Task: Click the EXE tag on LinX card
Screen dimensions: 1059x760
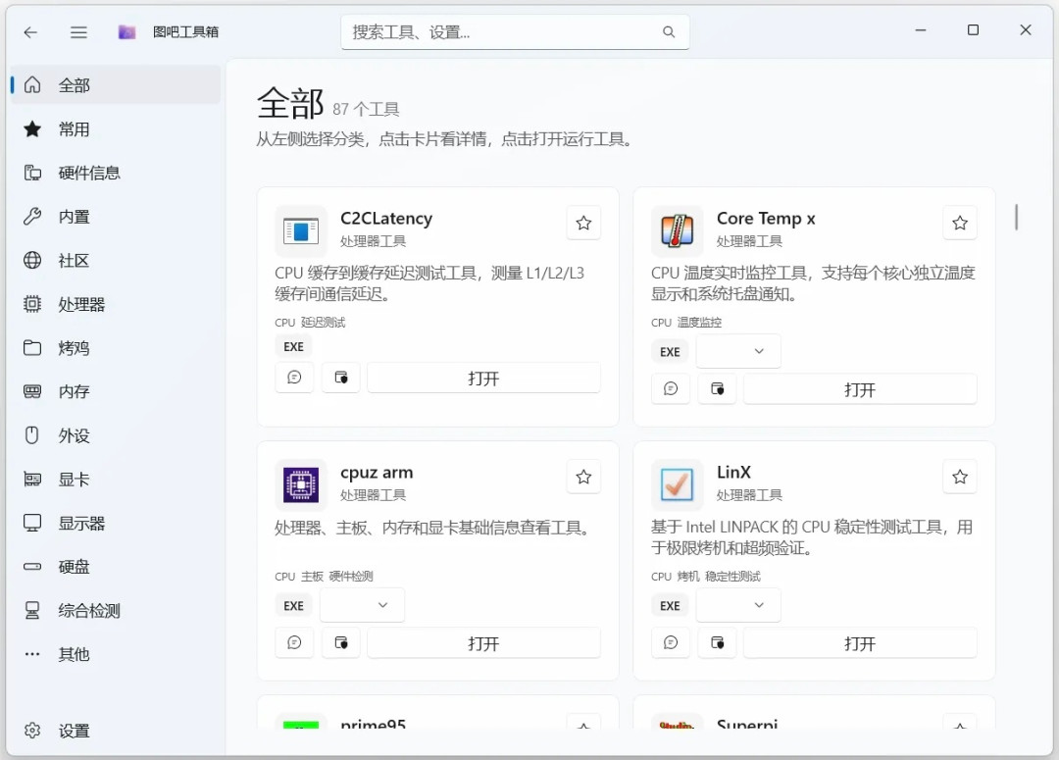Action: 670,606
